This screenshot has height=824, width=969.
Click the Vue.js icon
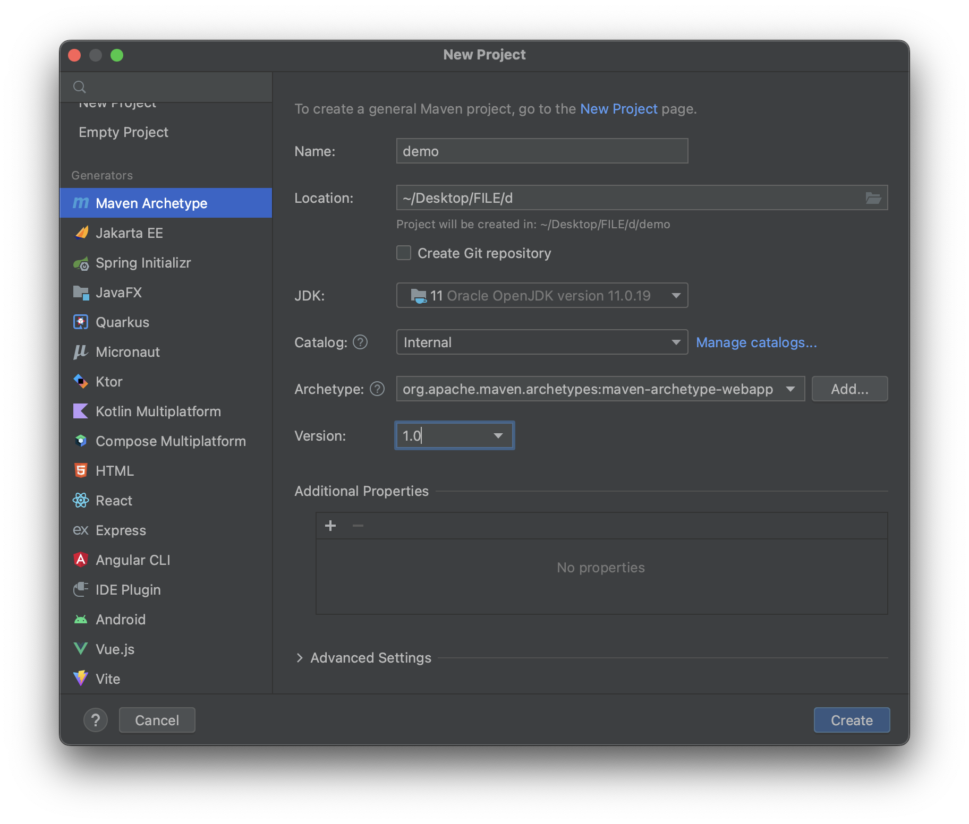coord(81,649)
